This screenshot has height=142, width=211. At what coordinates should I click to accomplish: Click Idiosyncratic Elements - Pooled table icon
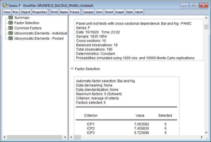point(11,39)
